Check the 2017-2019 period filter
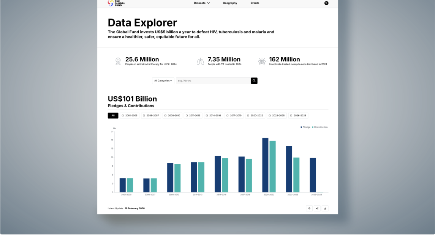 coord(234,116)
